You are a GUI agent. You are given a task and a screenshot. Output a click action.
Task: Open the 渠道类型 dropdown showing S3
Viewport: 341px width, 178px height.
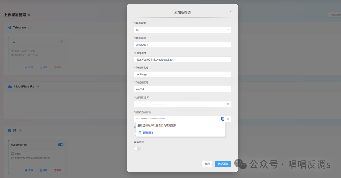coord(182,30)
